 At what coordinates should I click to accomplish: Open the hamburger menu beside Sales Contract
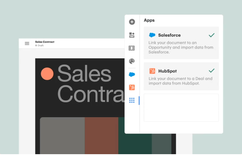(27, 44)
